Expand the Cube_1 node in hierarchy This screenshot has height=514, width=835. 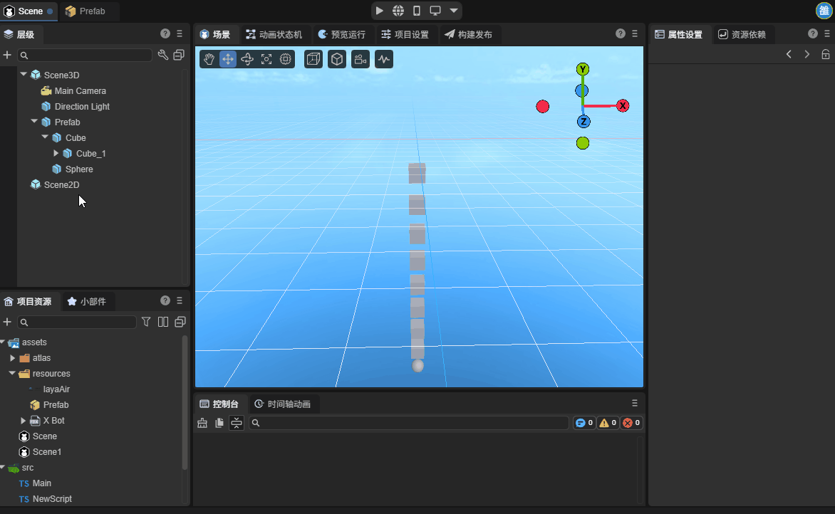tap(56, 153)
